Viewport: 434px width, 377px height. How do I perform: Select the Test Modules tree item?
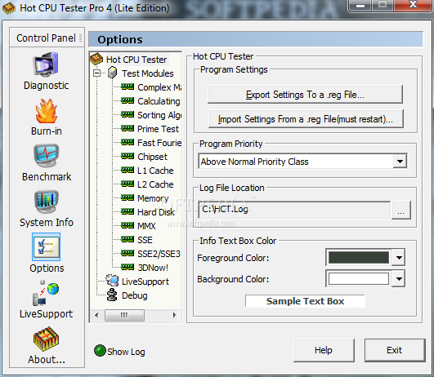coord(148,73)
